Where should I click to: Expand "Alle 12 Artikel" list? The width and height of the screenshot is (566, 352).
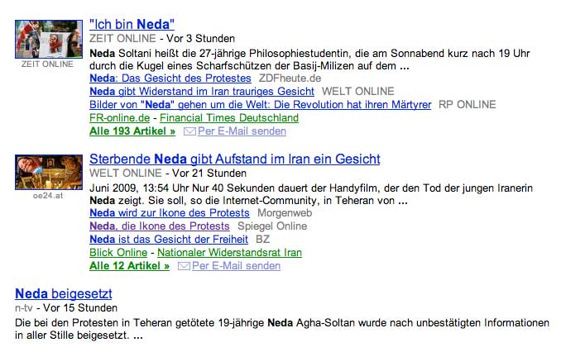(x=129, y=266)
